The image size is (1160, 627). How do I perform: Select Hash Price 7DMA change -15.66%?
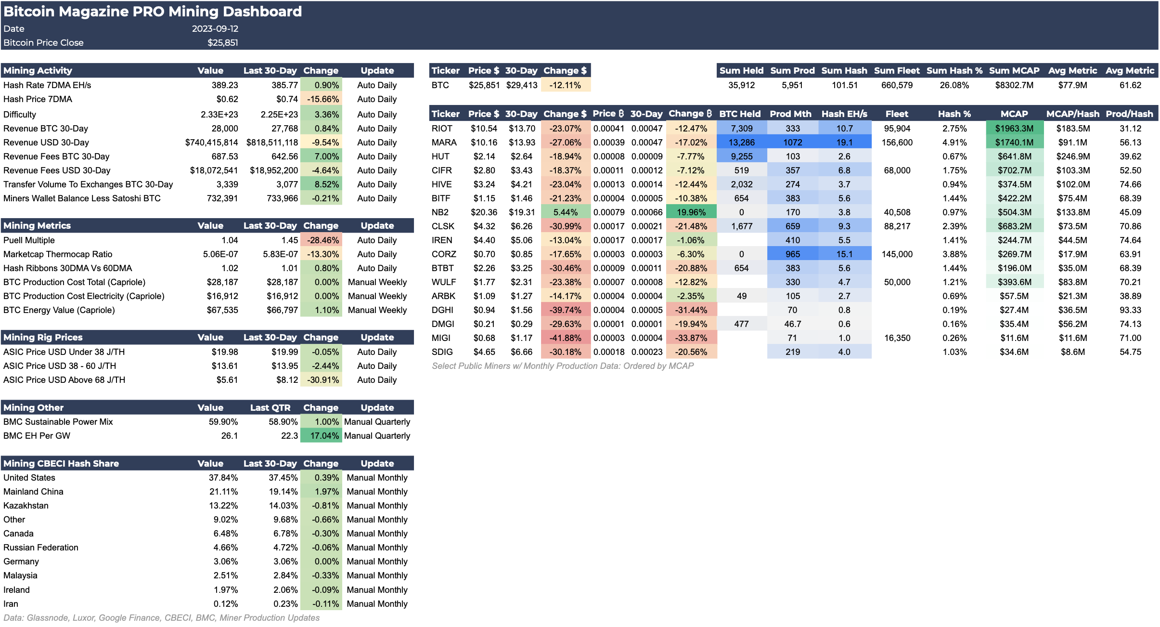click(321, 99)
